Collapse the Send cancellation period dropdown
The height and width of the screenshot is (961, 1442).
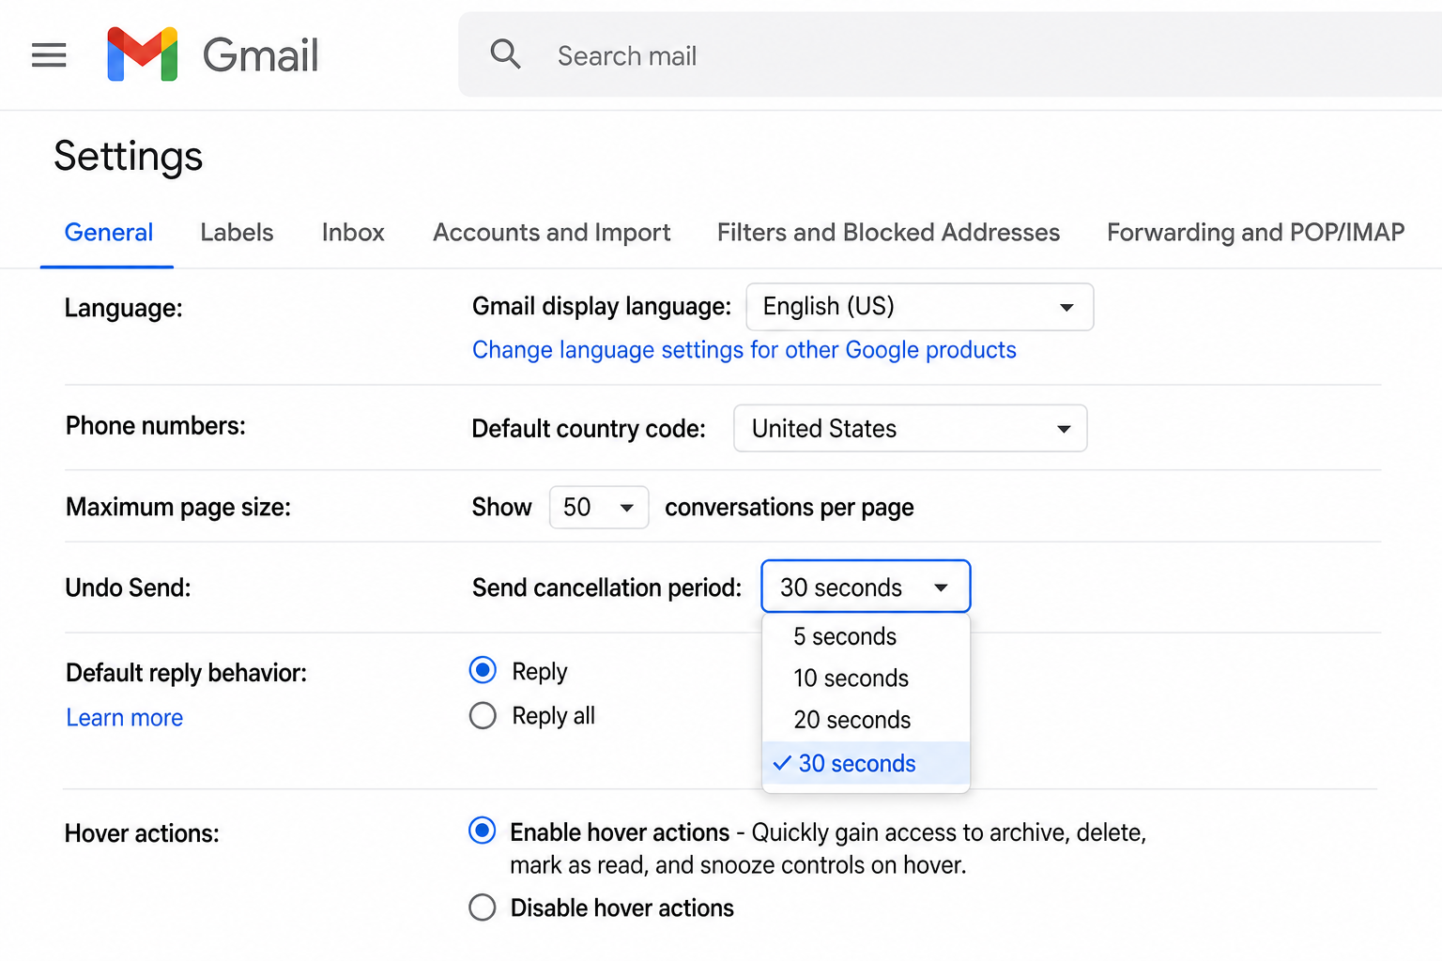(866, 587)
